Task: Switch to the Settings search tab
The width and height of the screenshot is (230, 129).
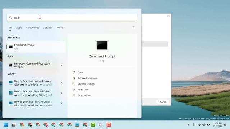Action: tap(48, 28)
